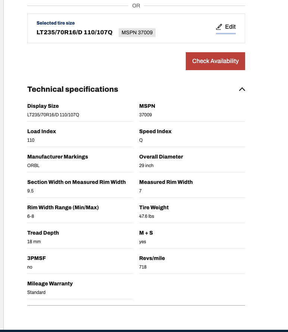This screenshot has width=288, height=332.
Task: Click the Rim Width Range (Min/Max) label
Action: [x=63, y=207]
